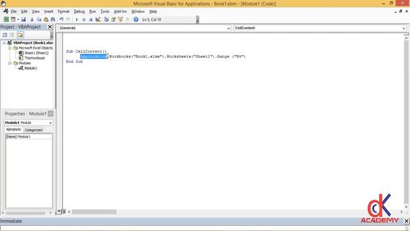The image size is (410, 231).
Task: Switch to the Alphabetic properties tab
Action: (13, 130)
